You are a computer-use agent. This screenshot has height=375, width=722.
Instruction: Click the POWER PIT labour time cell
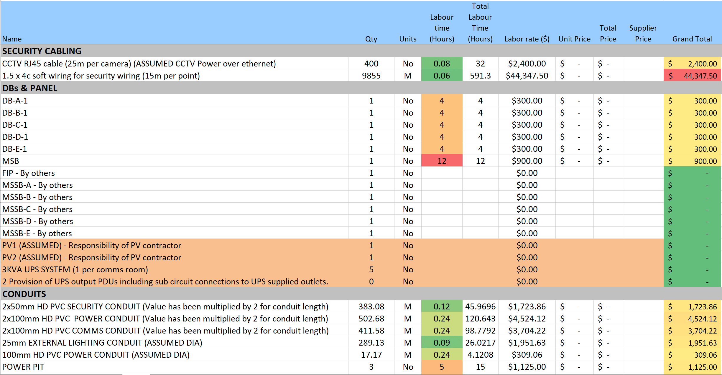pyautogui.click(x=441, y=367)
